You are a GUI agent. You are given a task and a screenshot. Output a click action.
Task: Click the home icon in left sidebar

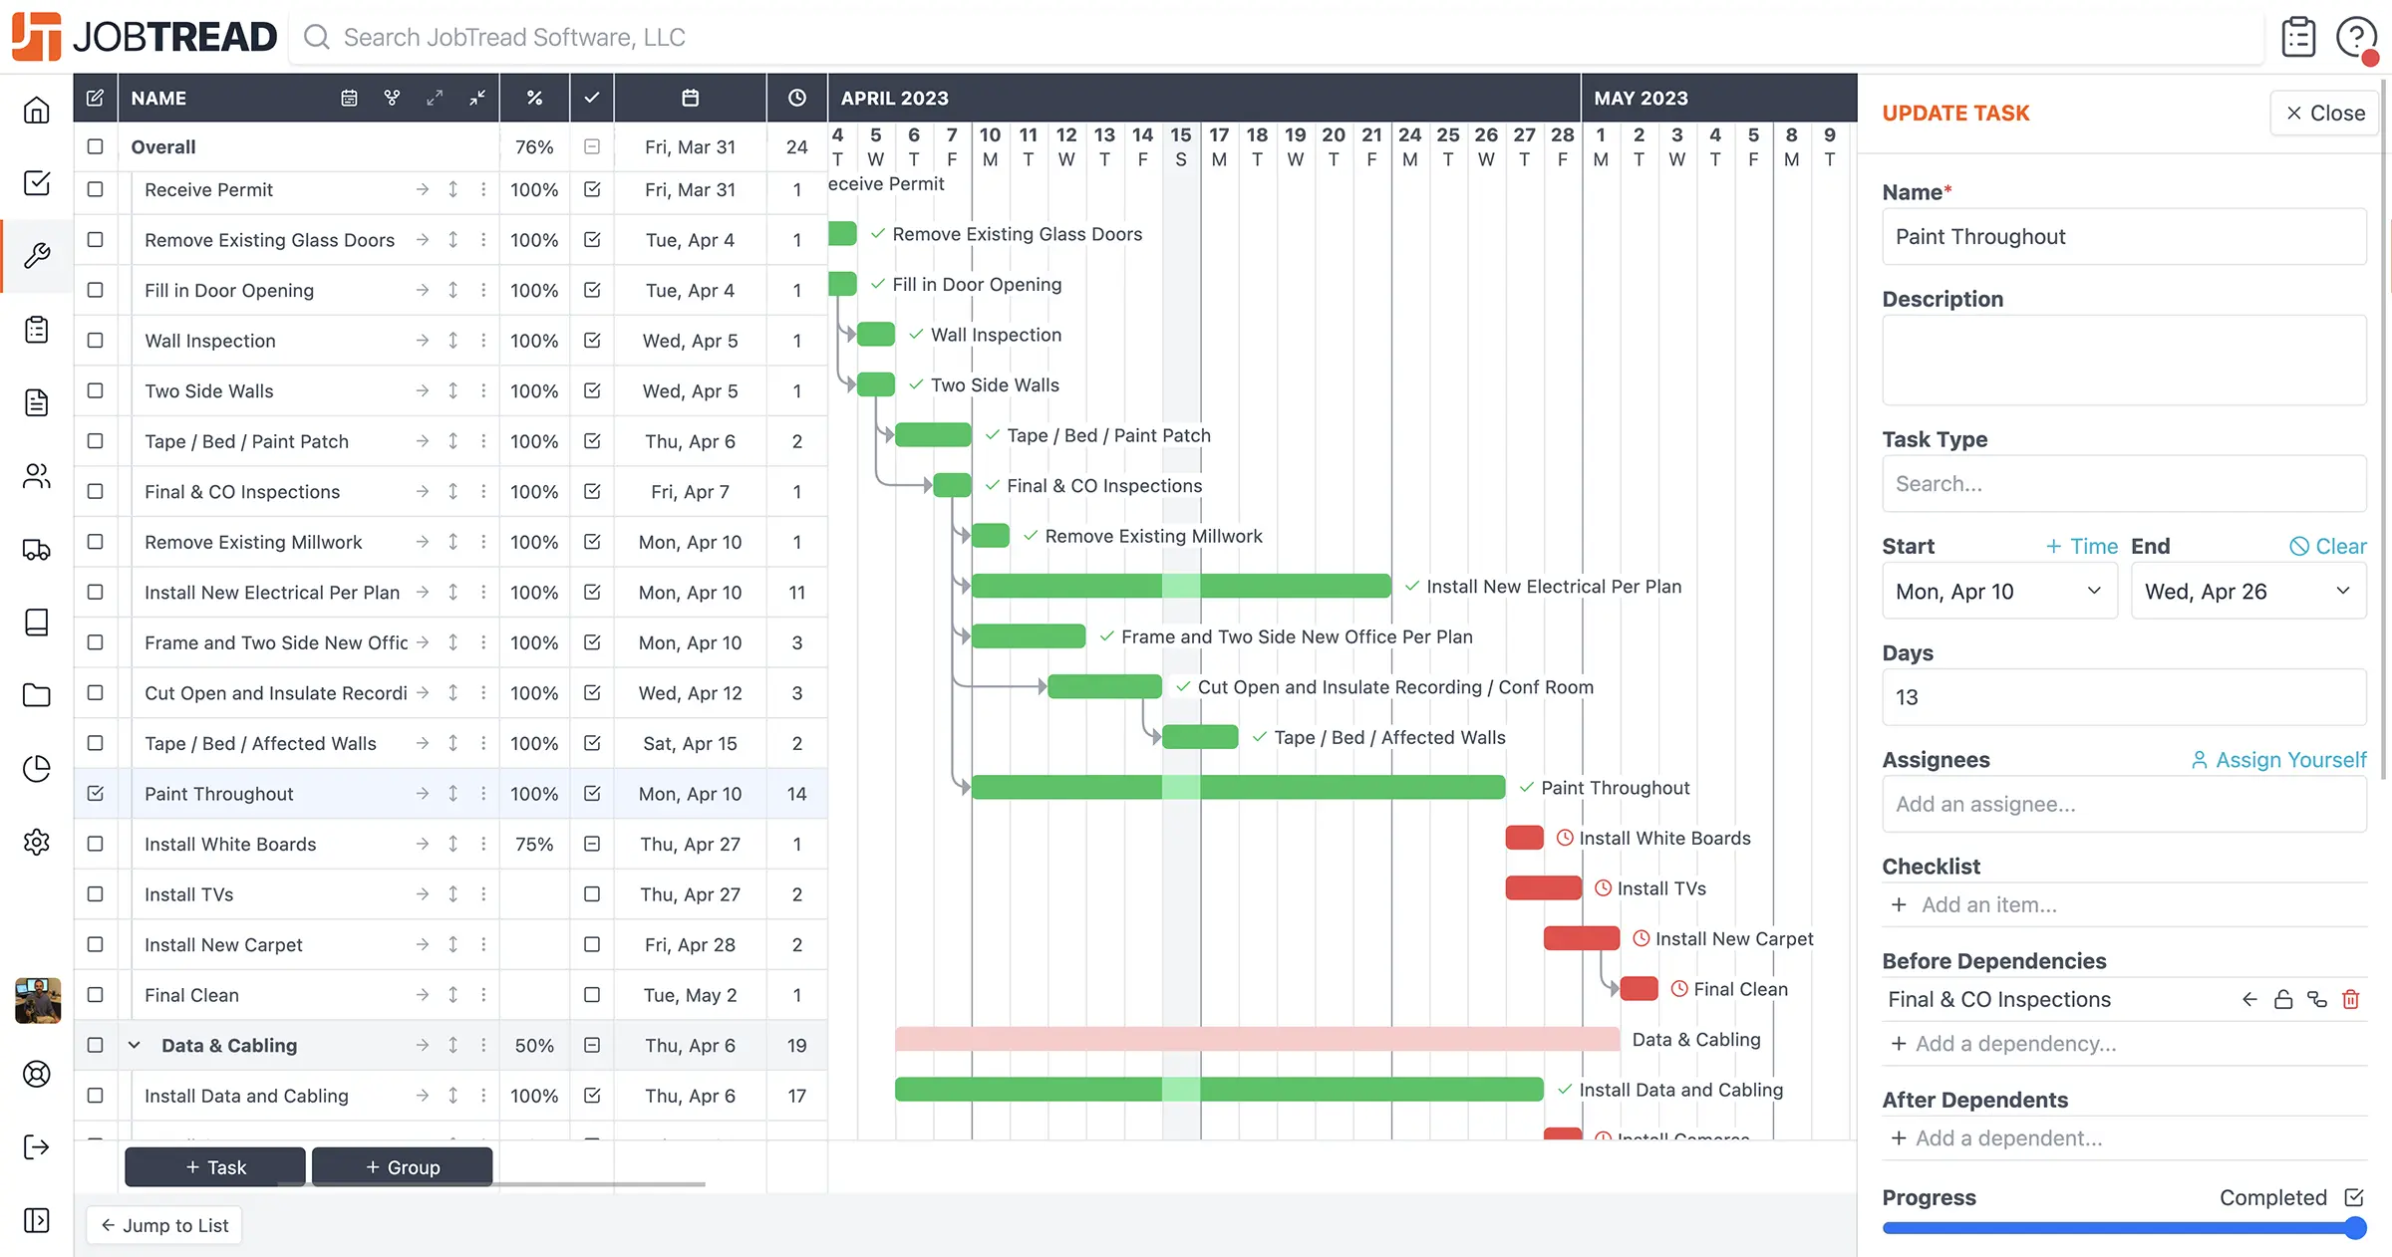(37, 110)
